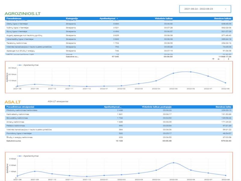The height and width of the screenshot is (181, 241).
Task: Click the ASA.LT heading
Action: point(13,102)
